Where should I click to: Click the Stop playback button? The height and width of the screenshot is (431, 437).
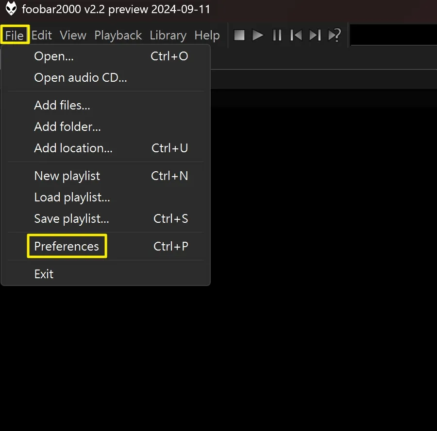coord(239,35)
